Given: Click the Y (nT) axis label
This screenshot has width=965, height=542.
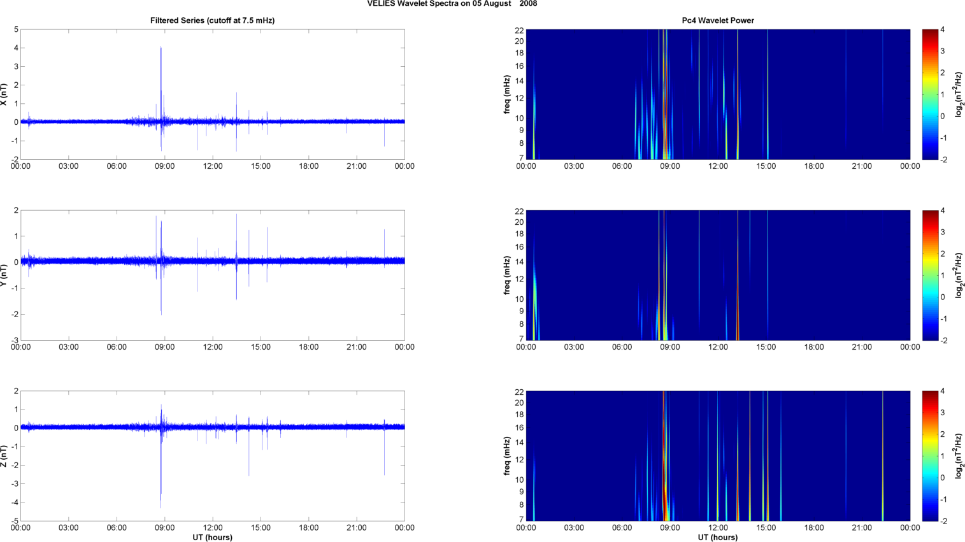Looking at the screenshot, I should (4, 275).
